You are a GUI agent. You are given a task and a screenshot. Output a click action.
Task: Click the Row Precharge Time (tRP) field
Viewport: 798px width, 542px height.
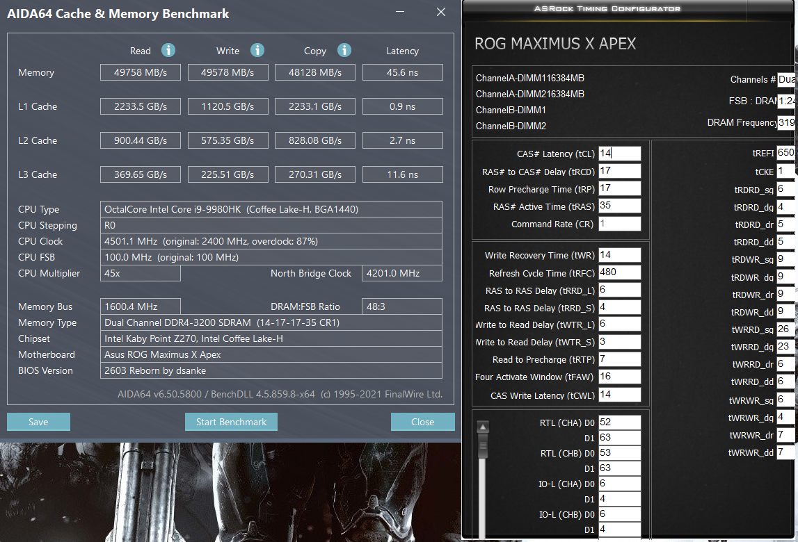619,188
